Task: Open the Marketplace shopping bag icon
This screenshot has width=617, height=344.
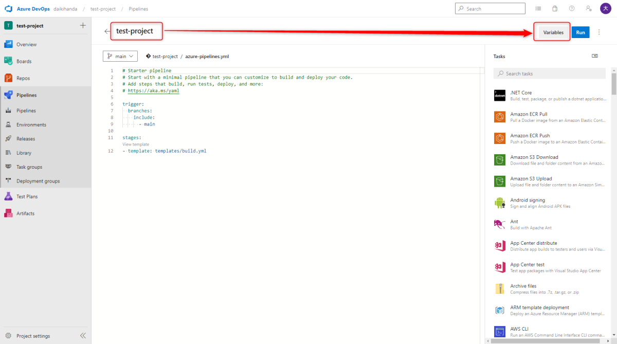Action: (x=555, y=9)
